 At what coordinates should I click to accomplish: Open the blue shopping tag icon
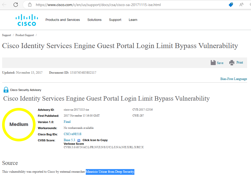[231, 5]
